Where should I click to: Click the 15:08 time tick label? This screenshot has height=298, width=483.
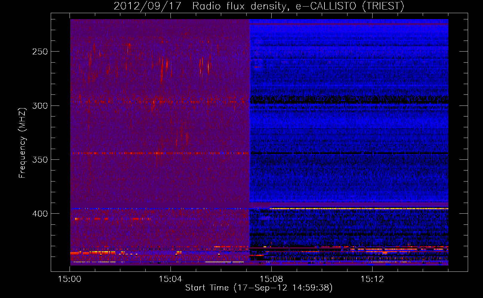(x=271, y=279)
